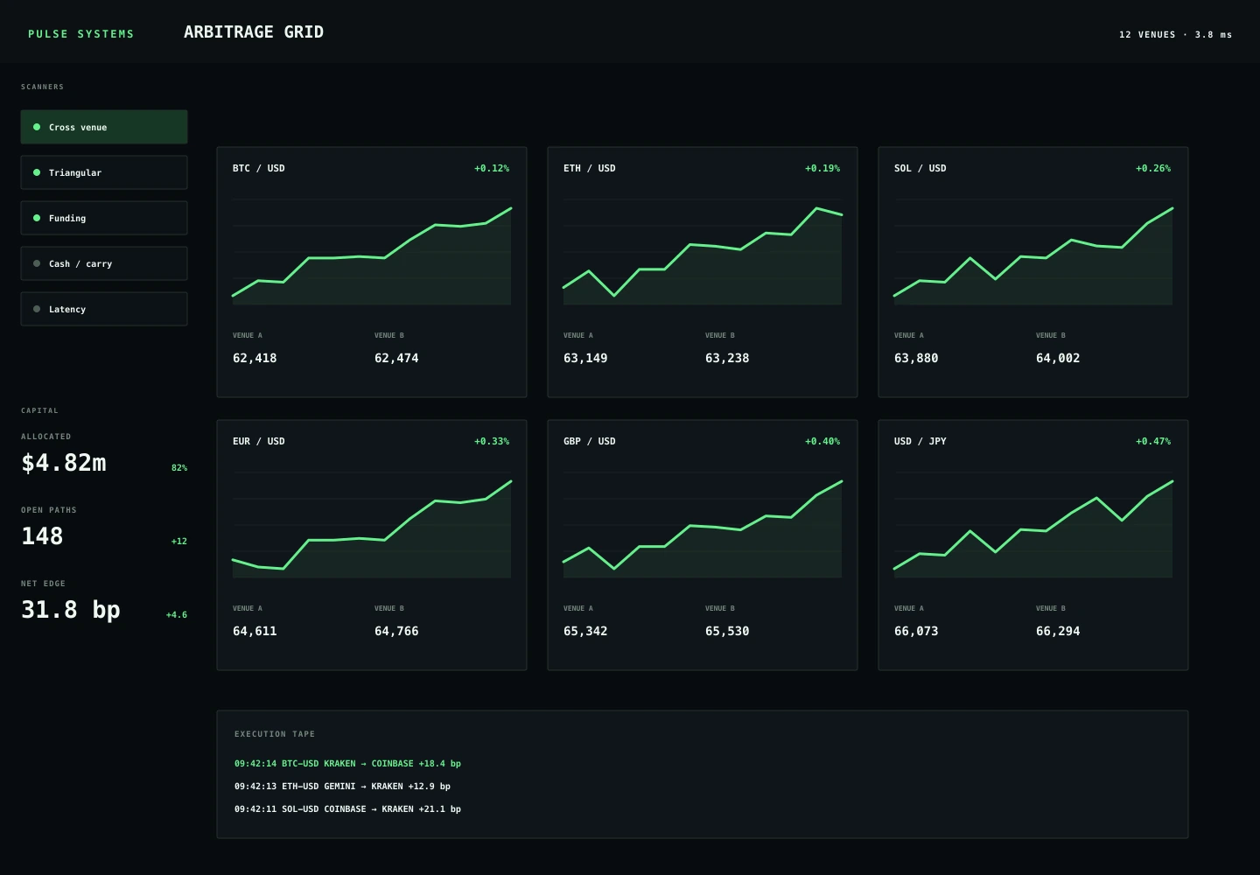Select the Triangular scanner
The height and width of the screenshot is (875, 1260).
click(x=104, y=172)
